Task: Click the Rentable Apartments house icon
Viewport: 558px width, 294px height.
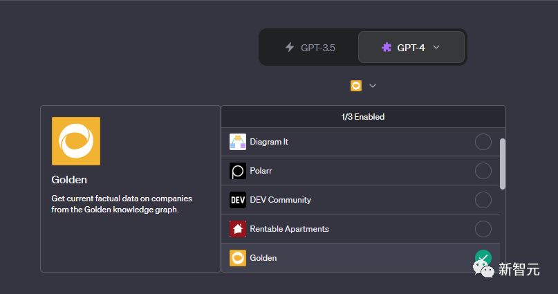Action: 238,229
